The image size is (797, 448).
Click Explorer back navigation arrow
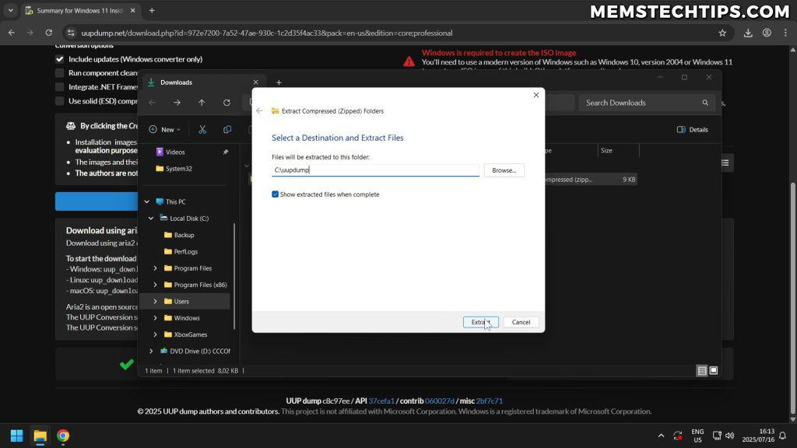pyautogui.click(x=152, y=103)
